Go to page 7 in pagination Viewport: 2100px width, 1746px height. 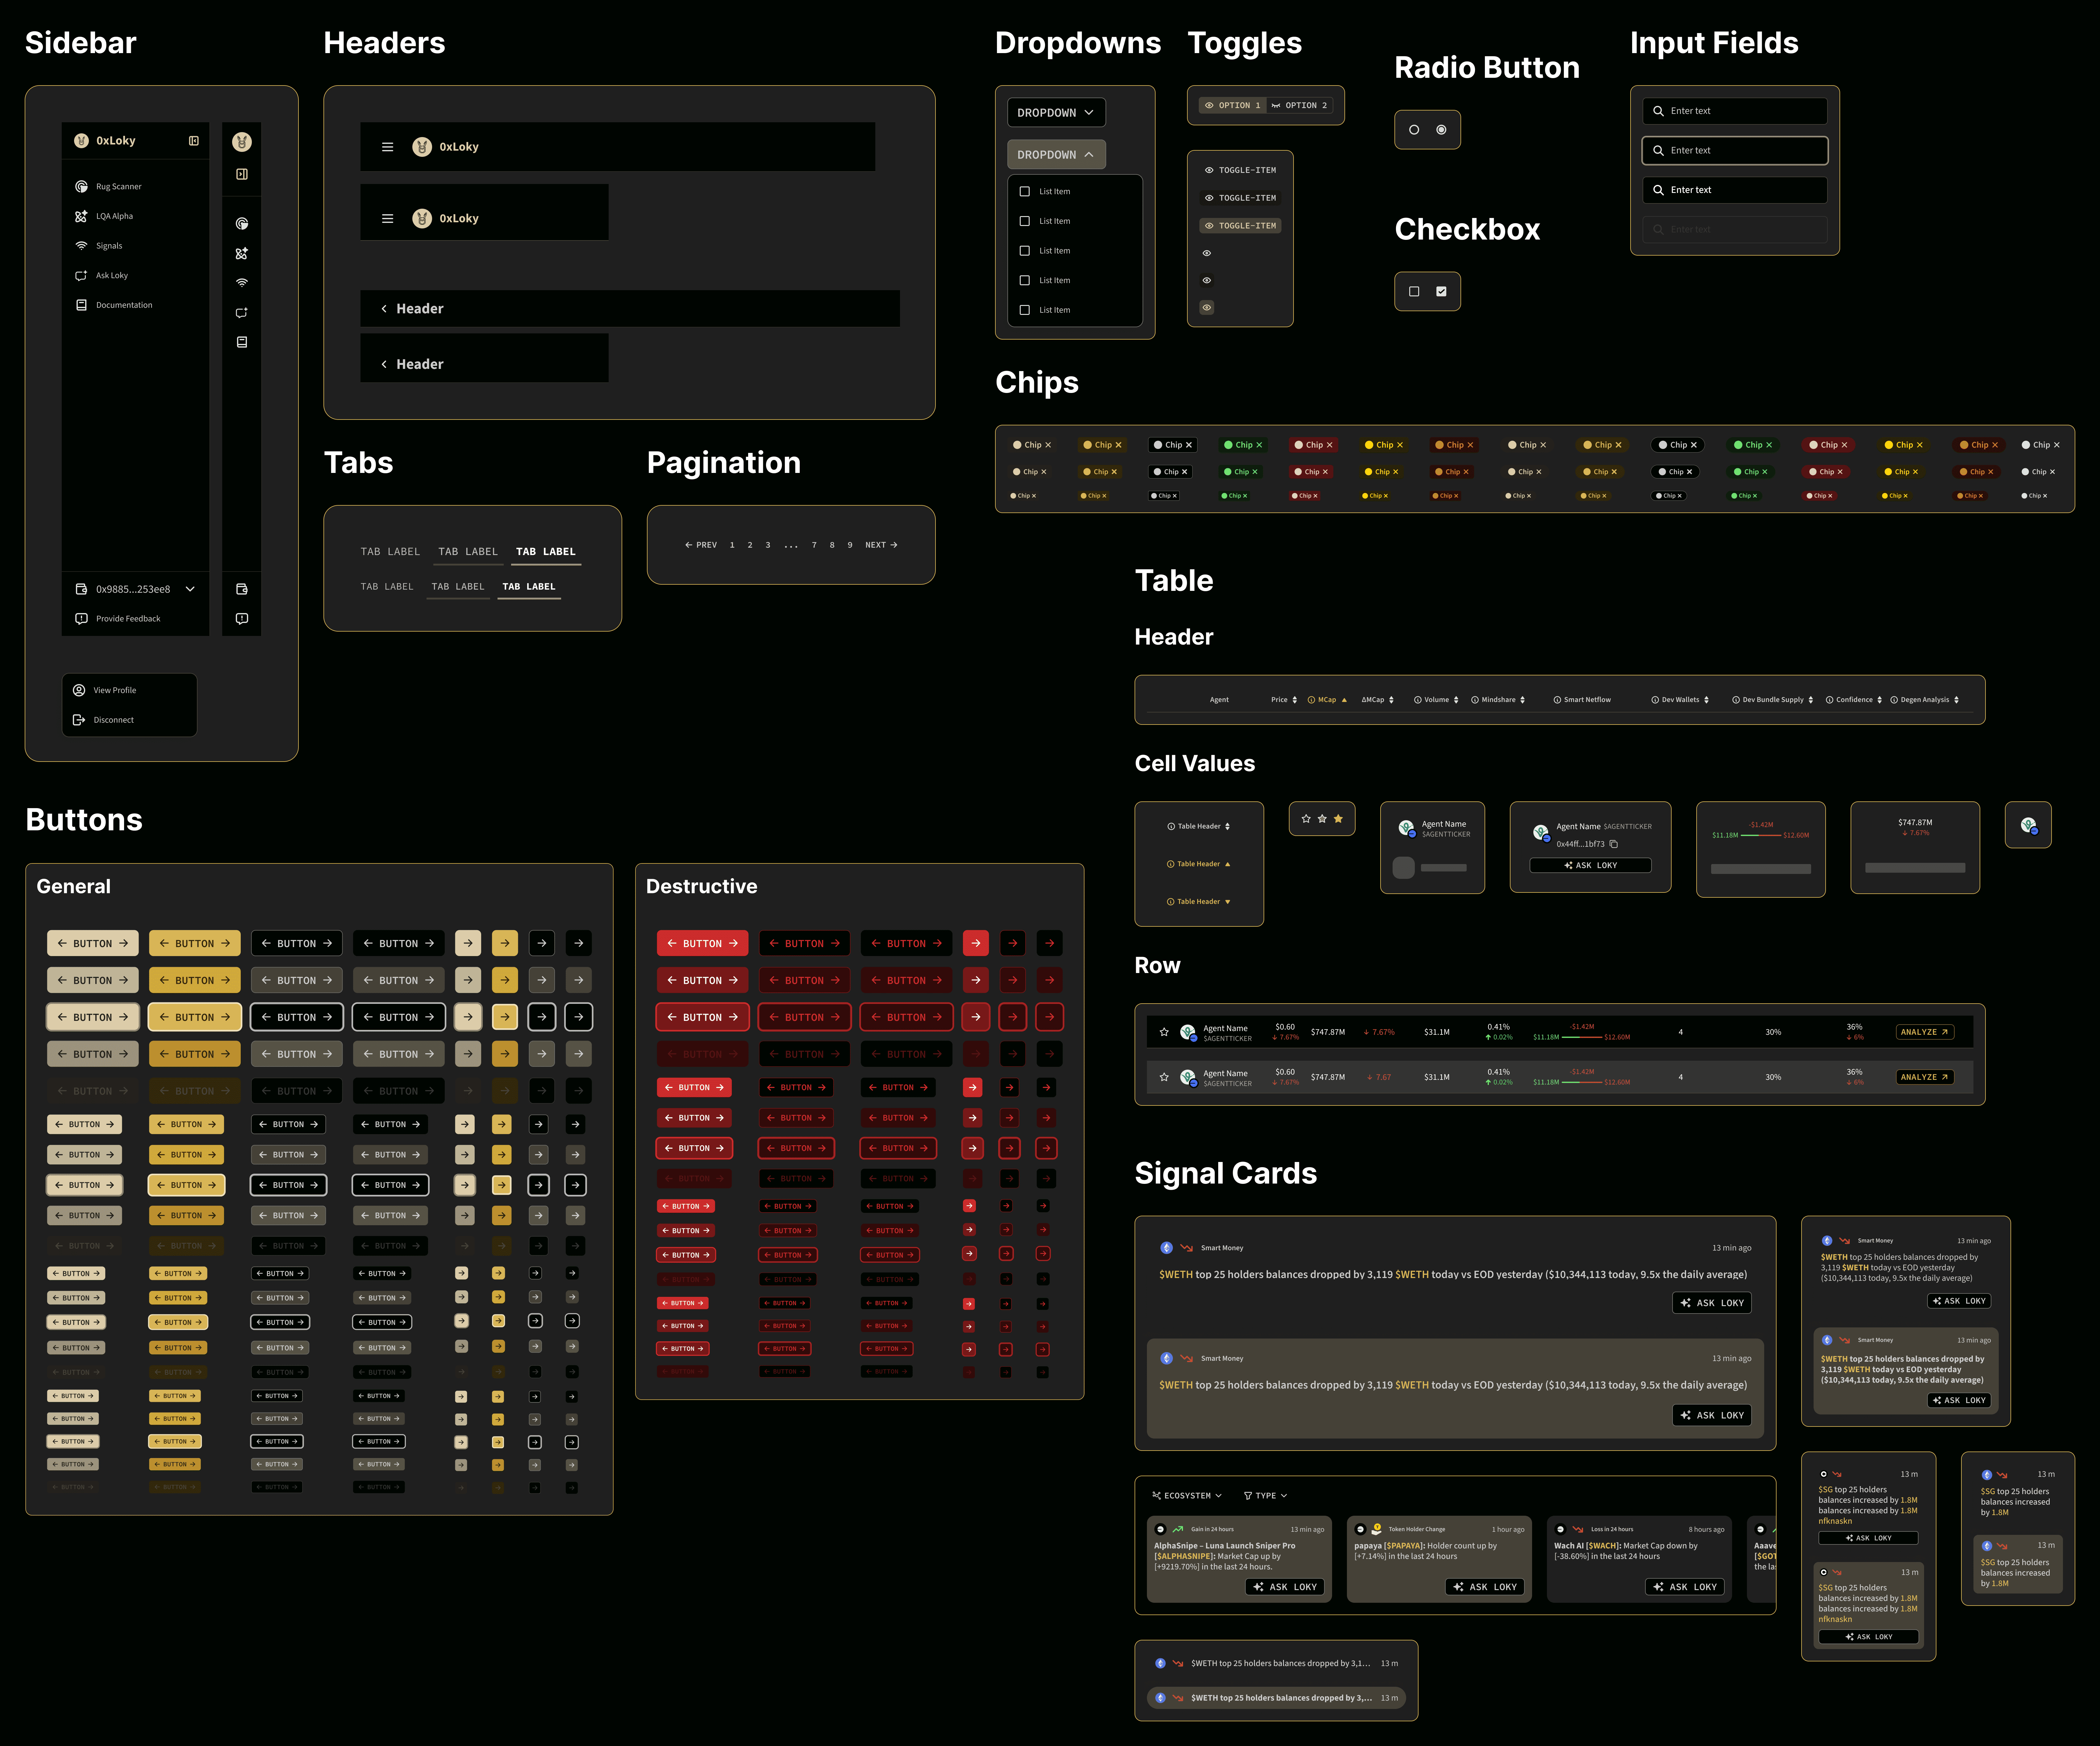coord(814,545)
